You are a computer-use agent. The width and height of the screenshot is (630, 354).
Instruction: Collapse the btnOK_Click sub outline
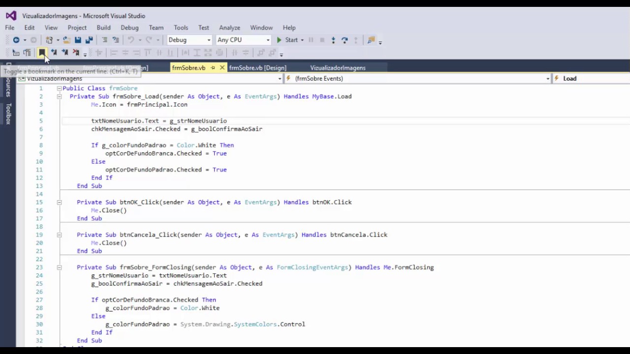tap(59, 202)
